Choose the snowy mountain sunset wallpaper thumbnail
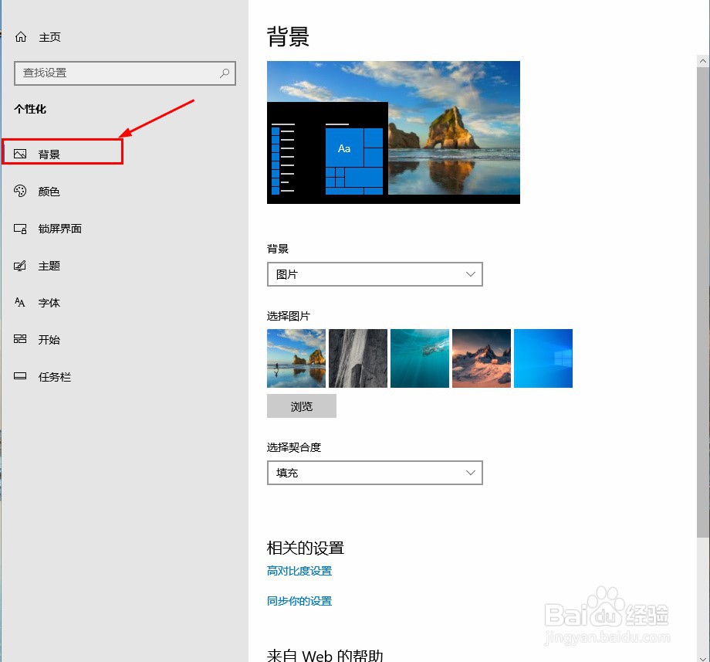 click(482, 358)
